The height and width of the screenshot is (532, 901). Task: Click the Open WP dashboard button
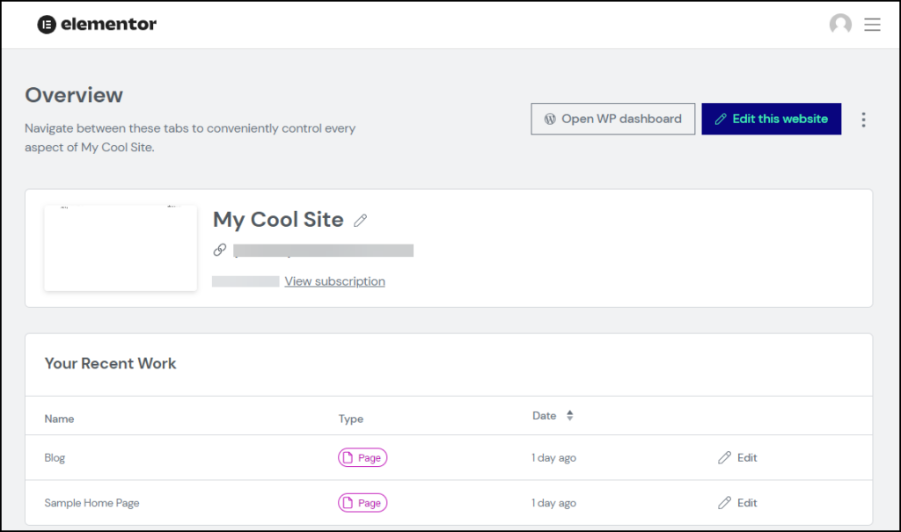tap(612, 118)
